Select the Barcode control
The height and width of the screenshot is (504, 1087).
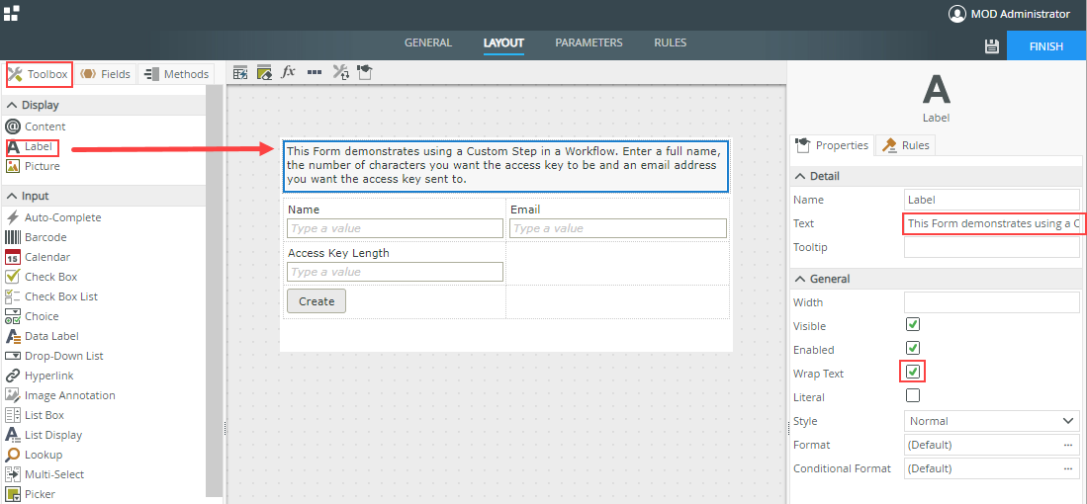36,237
